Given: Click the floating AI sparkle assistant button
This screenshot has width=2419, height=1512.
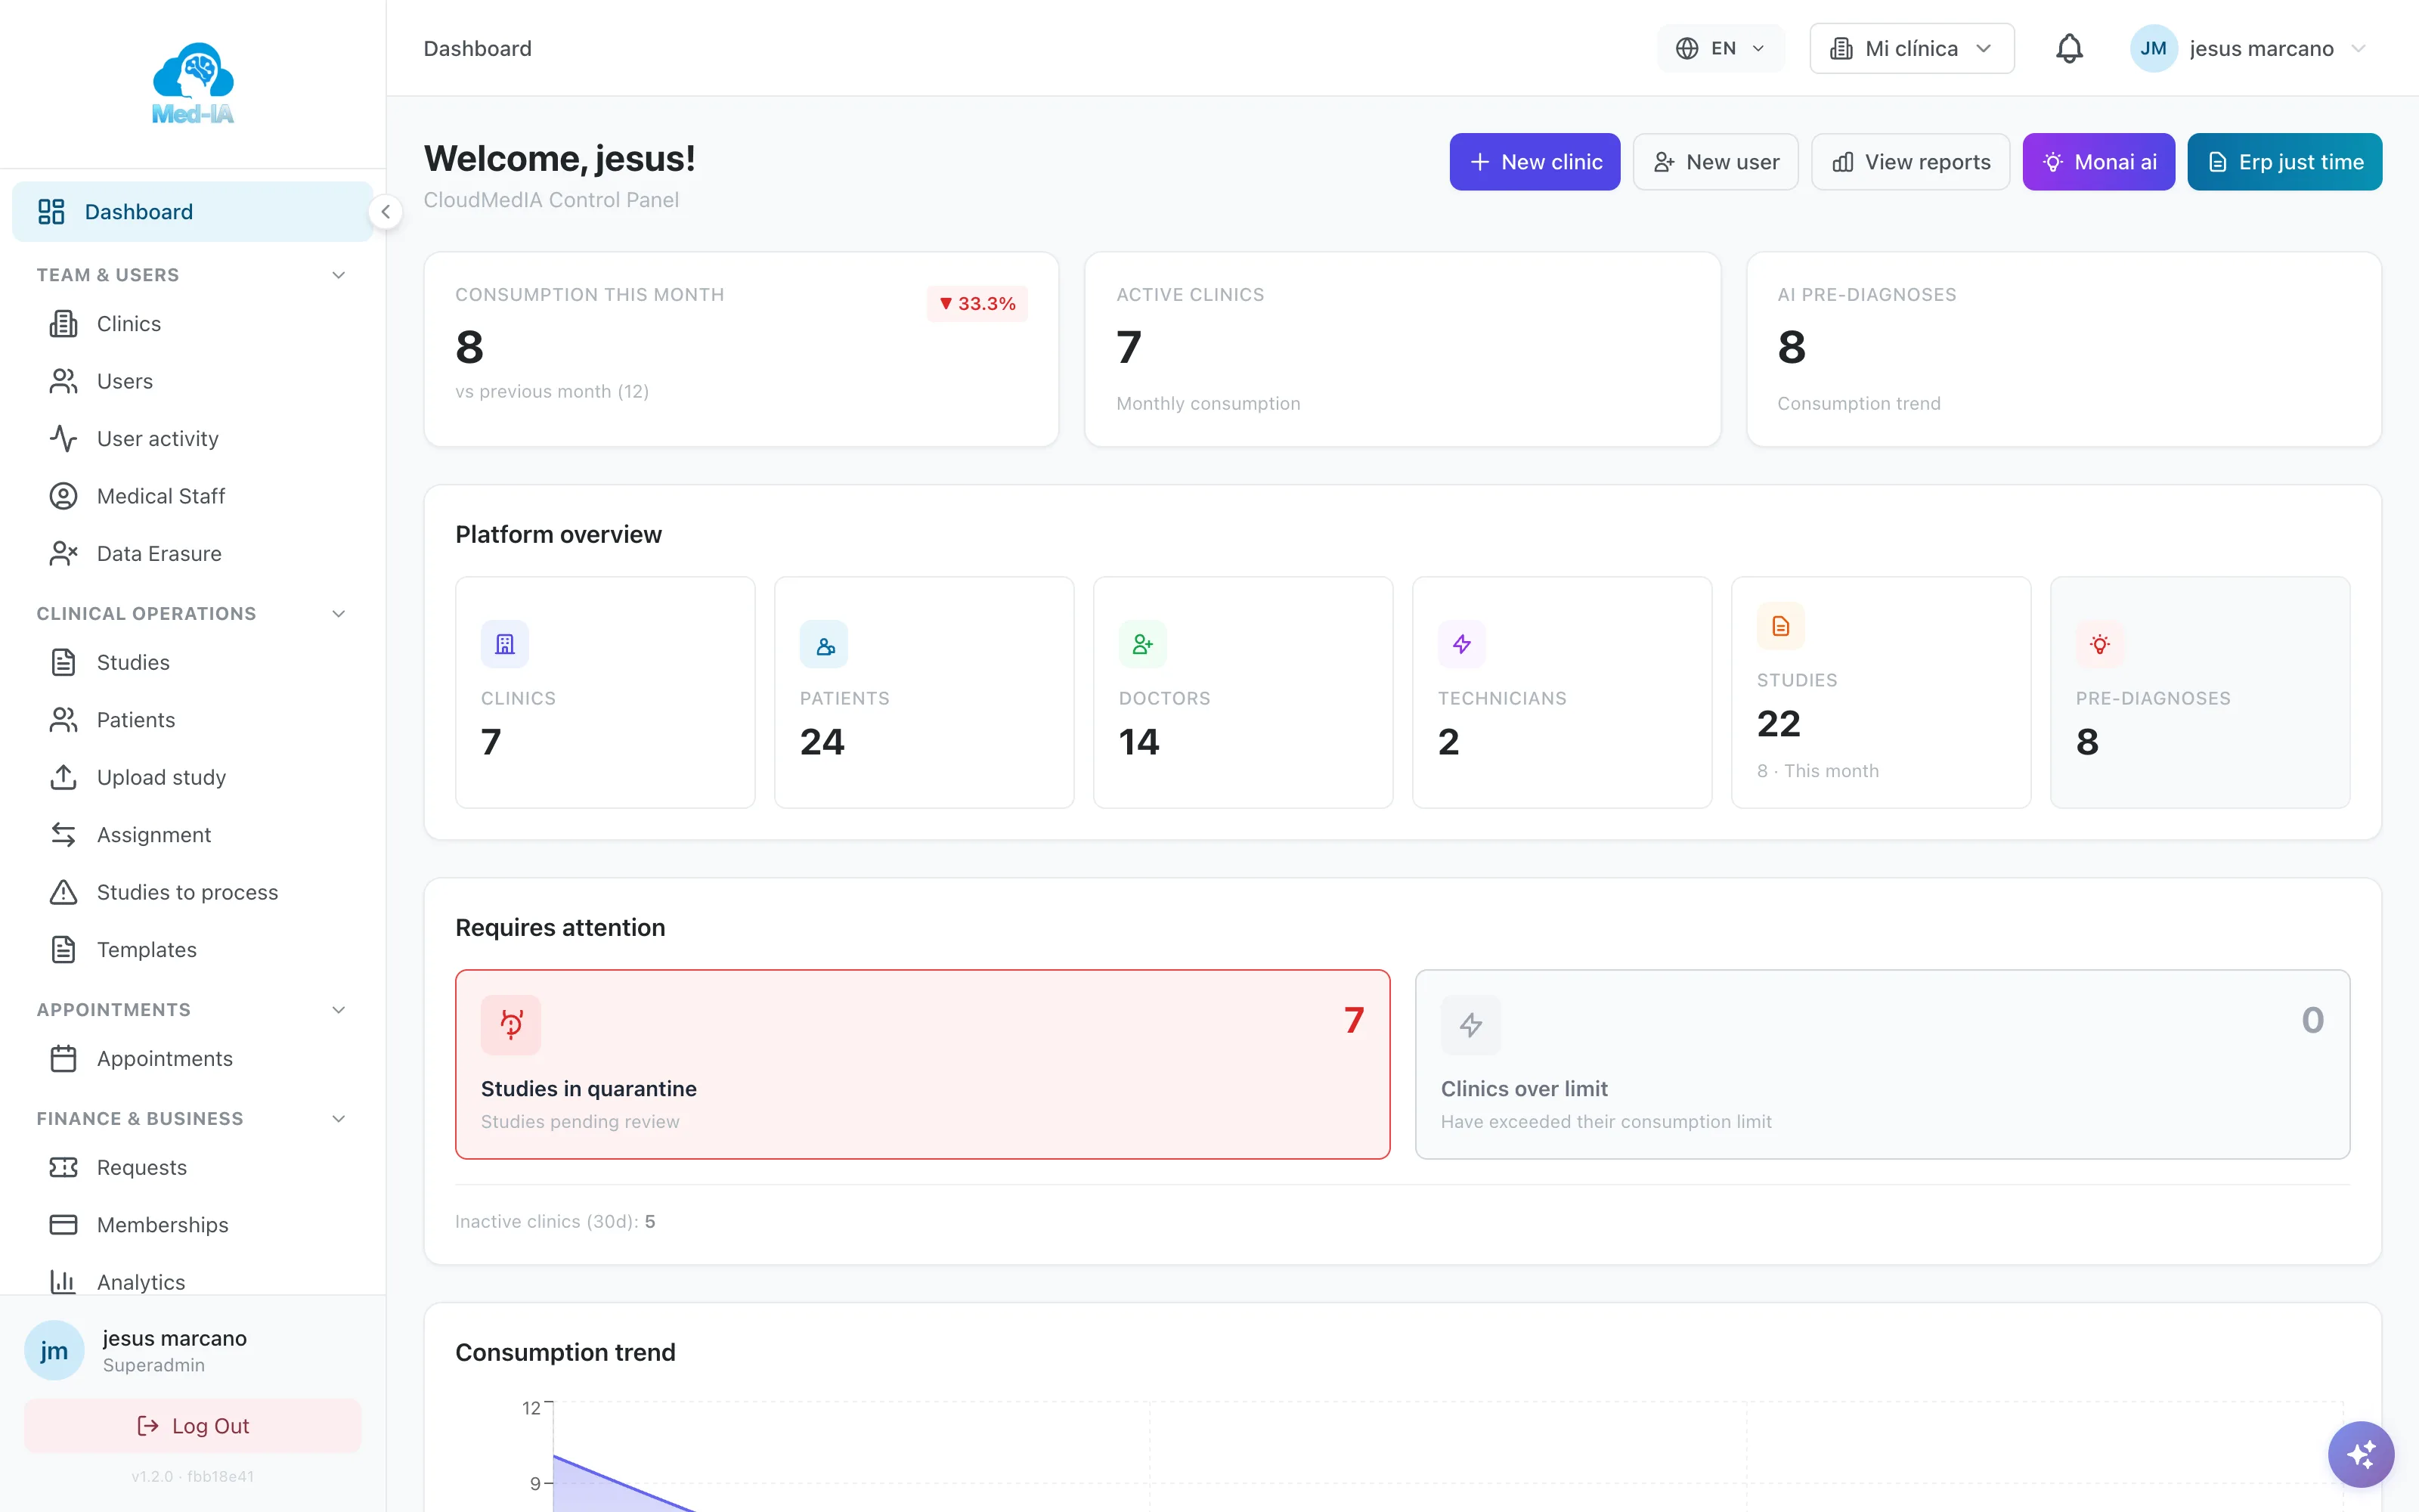Looking at the screenshot, I should coord(2360,1454).
